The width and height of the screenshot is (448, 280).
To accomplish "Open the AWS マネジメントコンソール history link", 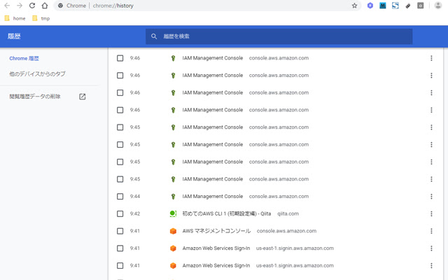I will 216,231.
